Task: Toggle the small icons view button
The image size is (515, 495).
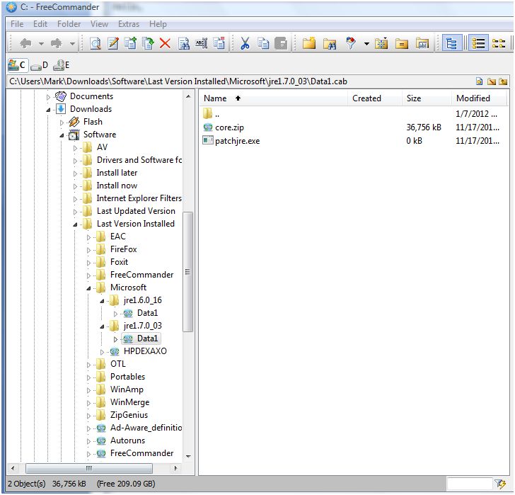Action: click(499, 43)
